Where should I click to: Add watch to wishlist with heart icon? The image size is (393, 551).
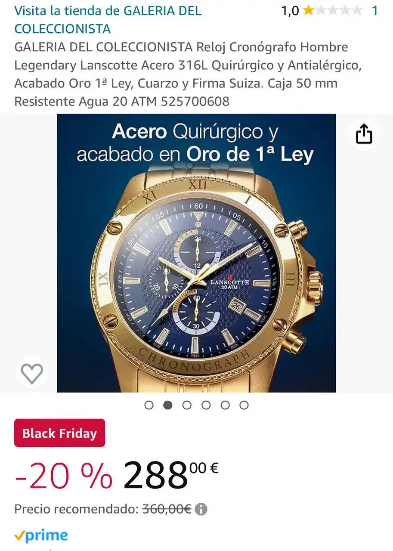[32, 373]
